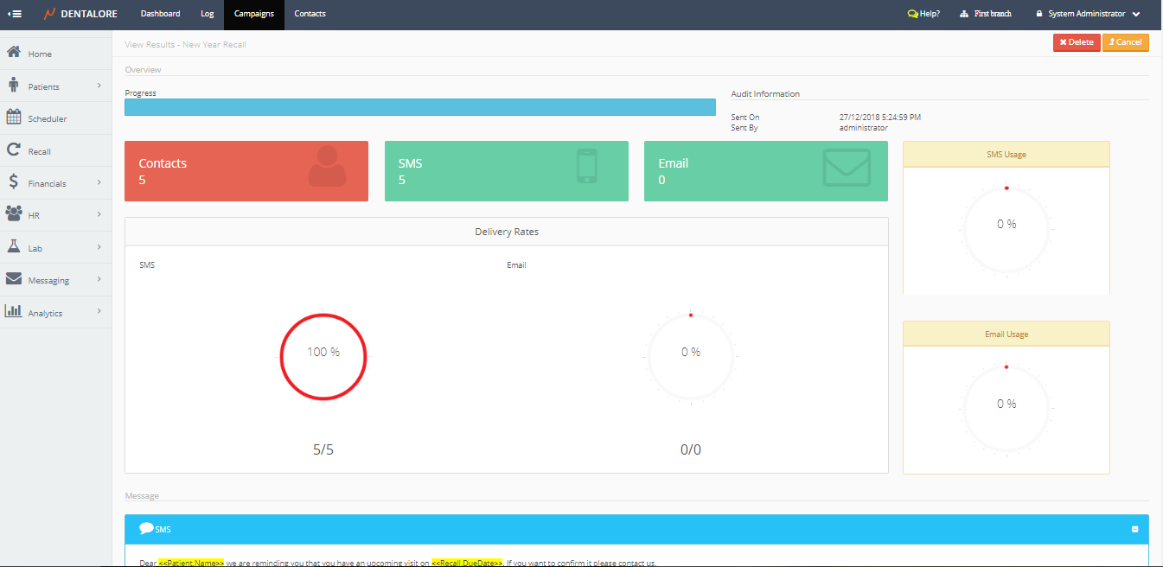Click the Recall refresh arrow icon

pos(14,150)
